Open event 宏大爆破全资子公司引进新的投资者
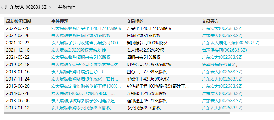The image size is (274, 120). tap(85, 65)
